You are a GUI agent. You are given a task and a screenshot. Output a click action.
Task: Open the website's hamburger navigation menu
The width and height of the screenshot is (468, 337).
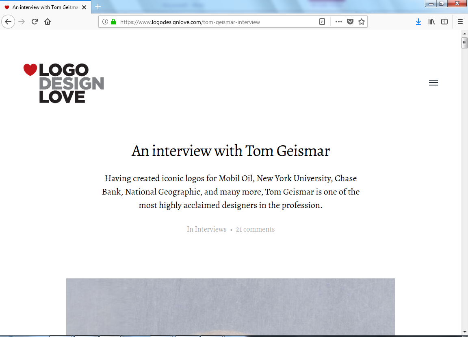coord(433,83)
